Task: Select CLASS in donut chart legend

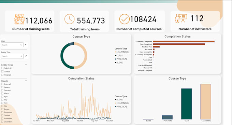Action: [119, 55]
